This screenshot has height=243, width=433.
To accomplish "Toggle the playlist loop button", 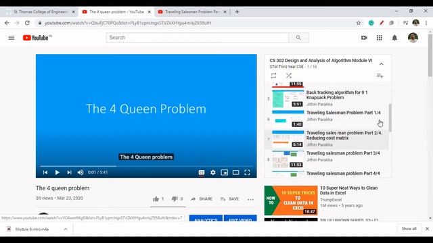I will click(273, 76).
